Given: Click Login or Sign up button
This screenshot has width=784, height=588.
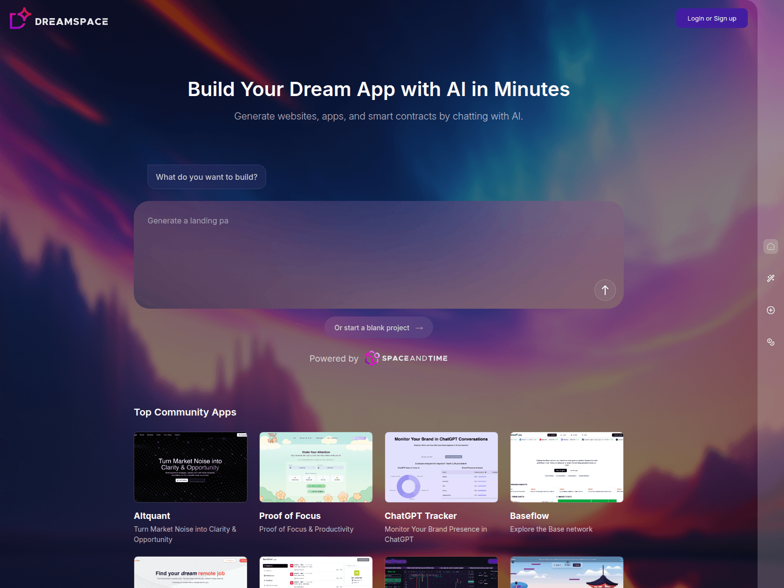Looking at the screenshot, I should tap(711, 18).
